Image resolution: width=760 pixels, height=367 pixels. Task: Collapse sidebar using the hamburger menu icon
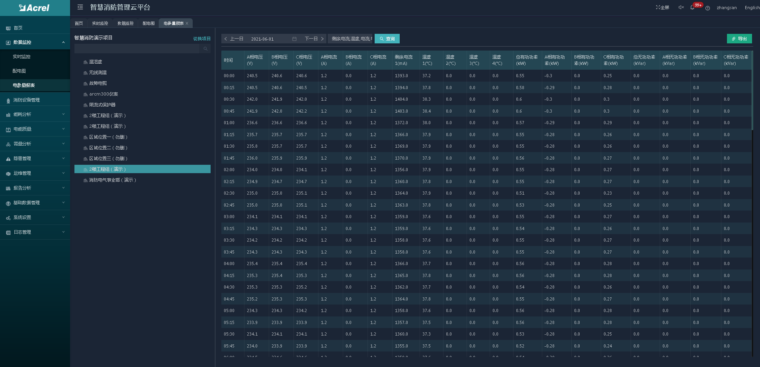[x=80, y=7]
